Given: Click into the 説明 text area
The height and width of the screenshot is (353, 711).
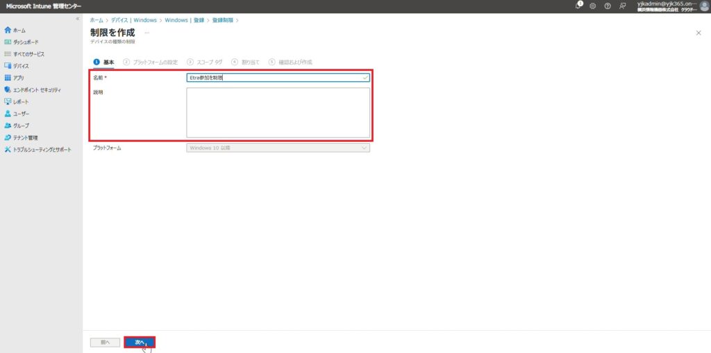Looking at the screenshot, I should coord(278,112).
